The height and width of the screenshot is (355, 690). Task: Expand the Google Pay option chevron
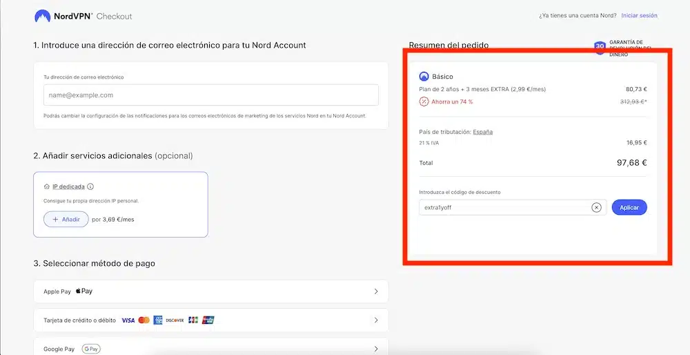click(376, 349)
